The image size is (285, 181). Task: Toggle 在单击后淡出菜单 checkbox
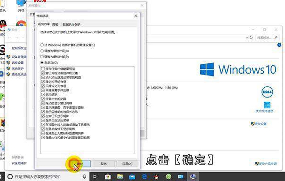tap(43, 121)
